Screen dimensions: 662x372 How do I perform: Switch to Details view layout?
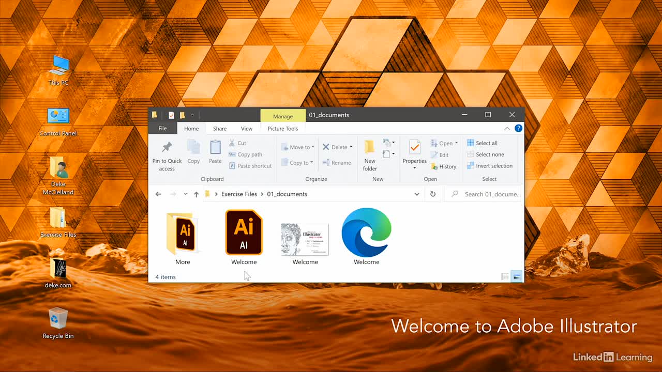[505, 277]
